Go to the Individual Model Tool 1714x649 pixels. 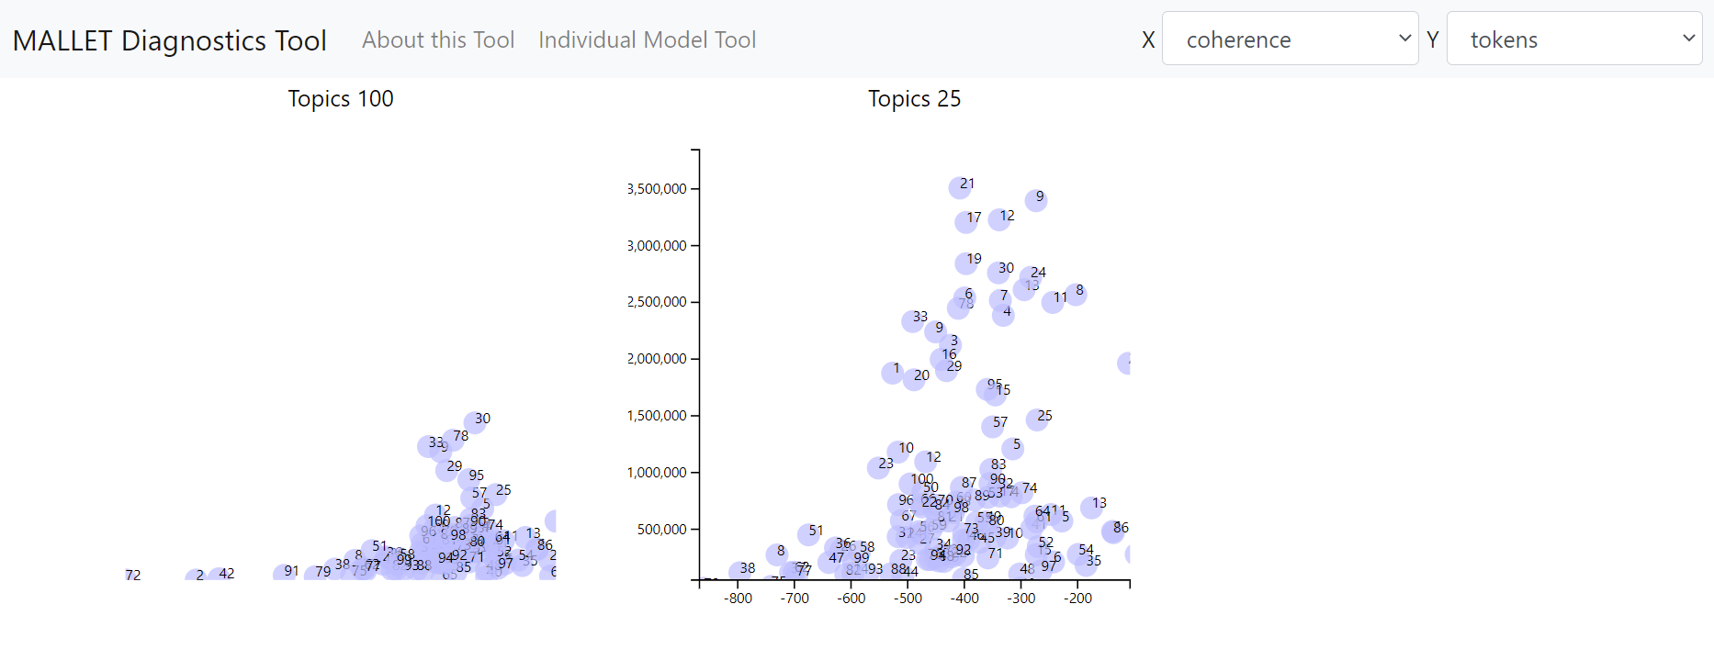click(x=647, y=39)
